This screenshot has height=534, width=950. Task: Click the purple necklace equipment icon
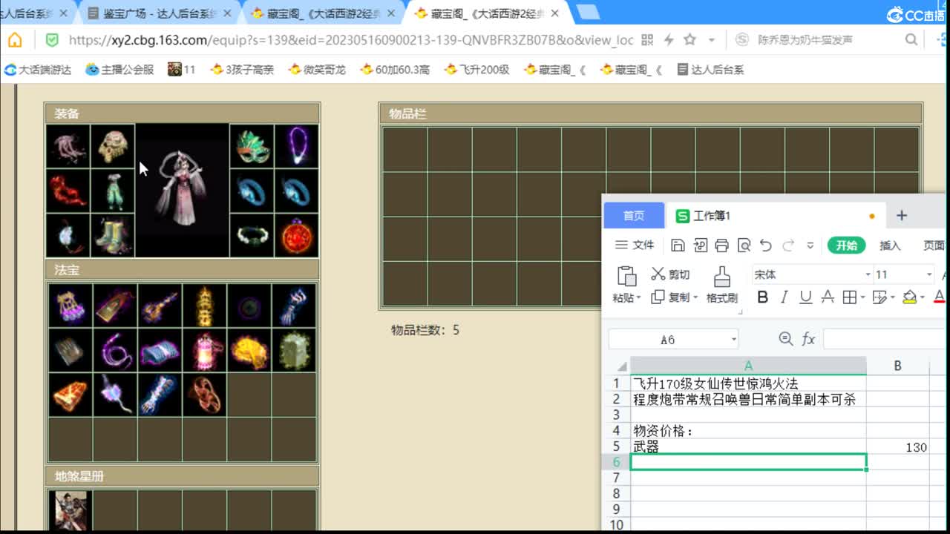pos(297,146)
